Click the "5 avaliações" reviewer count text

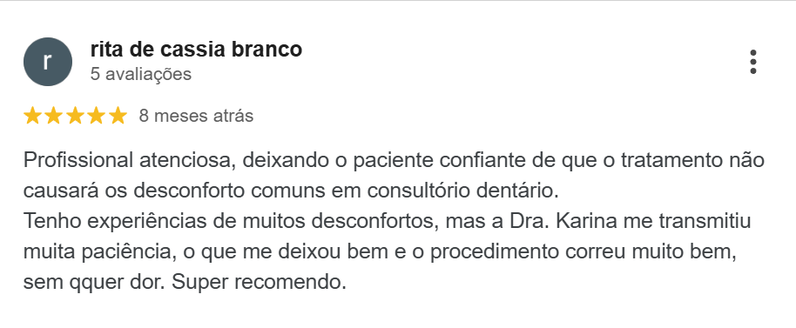140,74
